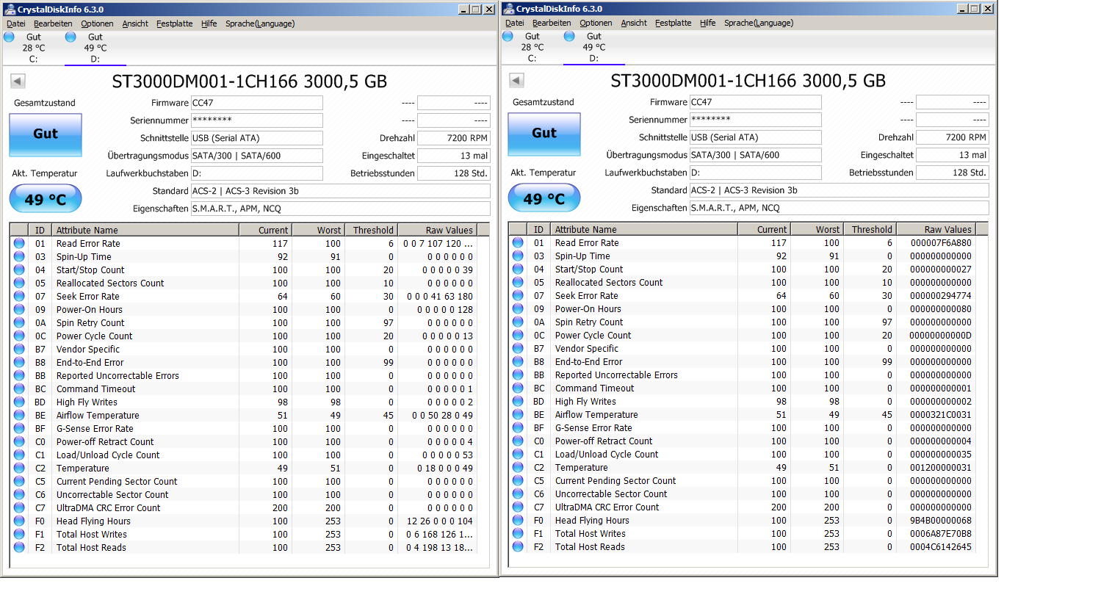Click Übertragungsmodus field in right window
Screen dimensions: 1112x611
pos(755,155)
